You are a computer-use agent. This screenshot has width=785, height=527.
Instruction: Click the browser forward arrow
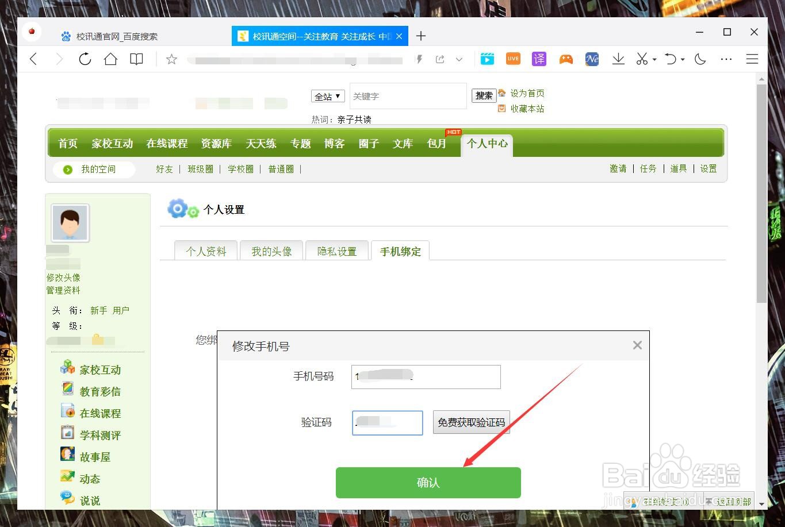[59, 59]
